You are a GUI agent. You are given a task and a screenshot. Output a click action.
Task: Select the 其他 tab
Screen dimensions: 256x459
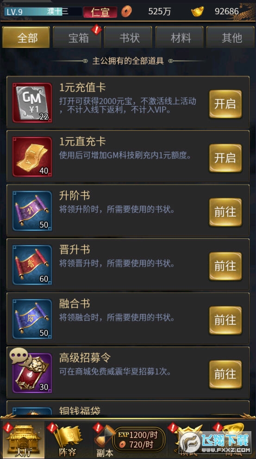[231, 38]
